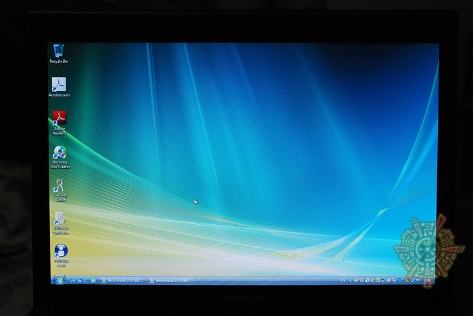Open the Recovery Disc Creator shortcut
The height and width of the screenshot is (316, 473).
tap(60, 157)
